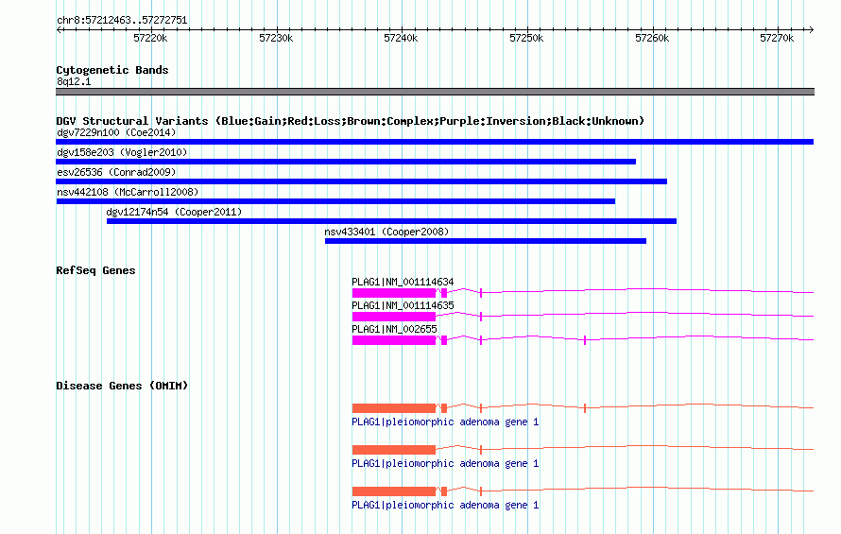Click the blue bar for dgv12174n54
The image size is (841, 534).
point(391,221)
